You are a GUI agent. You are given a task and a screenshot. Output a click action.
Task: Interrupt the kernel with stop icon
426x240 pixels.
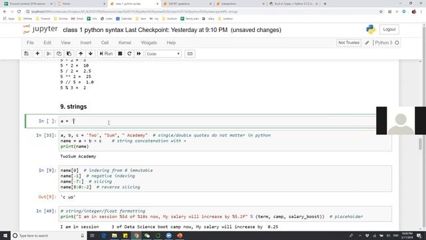point(120,53)
